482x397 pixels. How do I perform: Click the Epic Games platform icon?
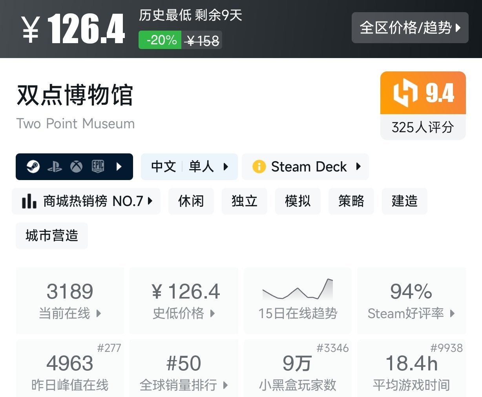[x=98, y=167]
